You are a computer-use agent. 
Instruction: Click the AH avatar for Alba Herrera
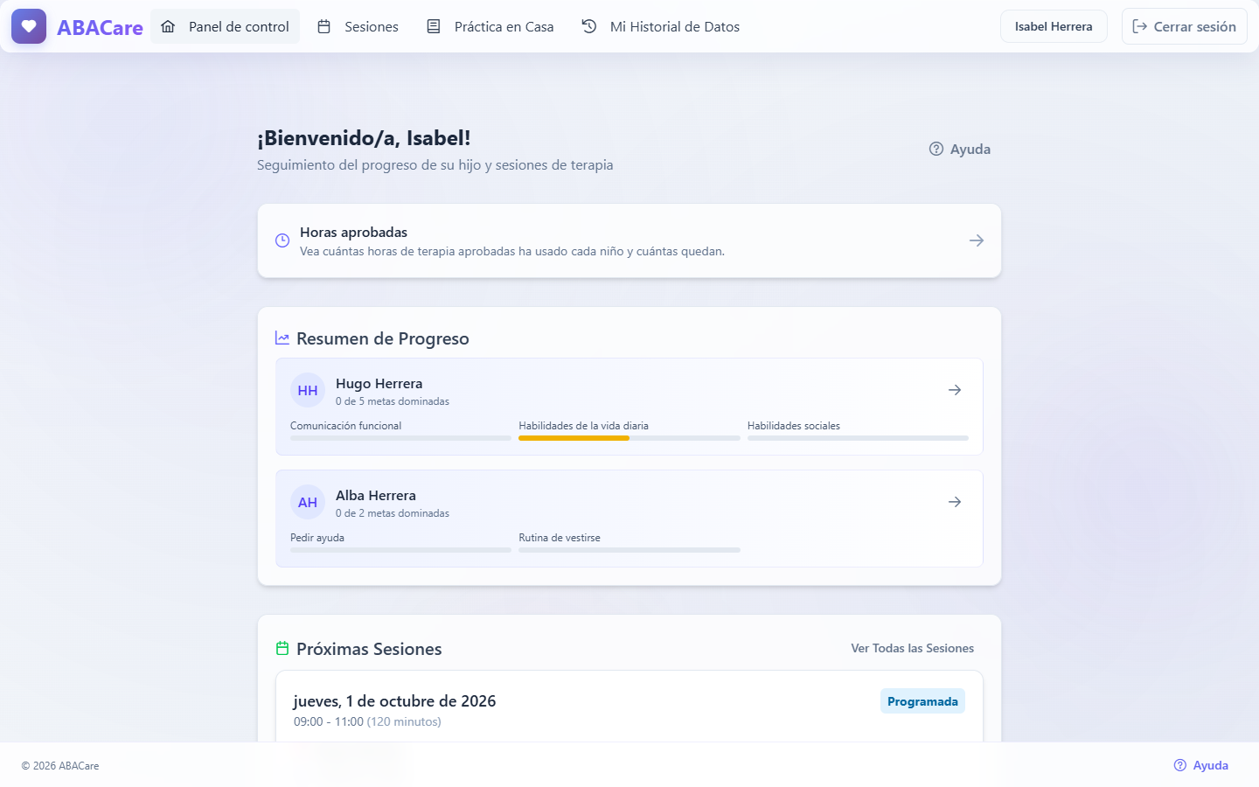click(308, 503)
